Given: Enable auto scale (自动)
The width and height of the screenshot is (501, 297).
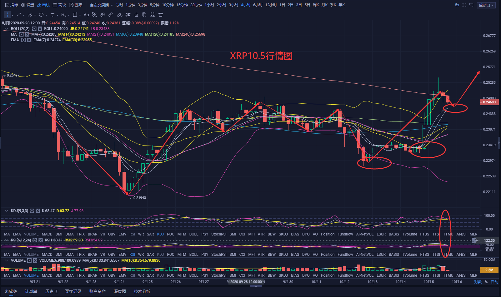Looking at the screenshot, I should point(494,282).
